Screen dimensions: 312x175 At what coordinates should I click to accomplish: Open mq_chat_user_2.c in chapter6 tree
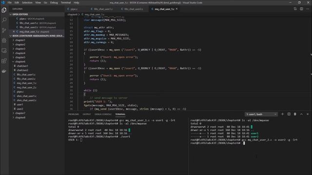26,87
